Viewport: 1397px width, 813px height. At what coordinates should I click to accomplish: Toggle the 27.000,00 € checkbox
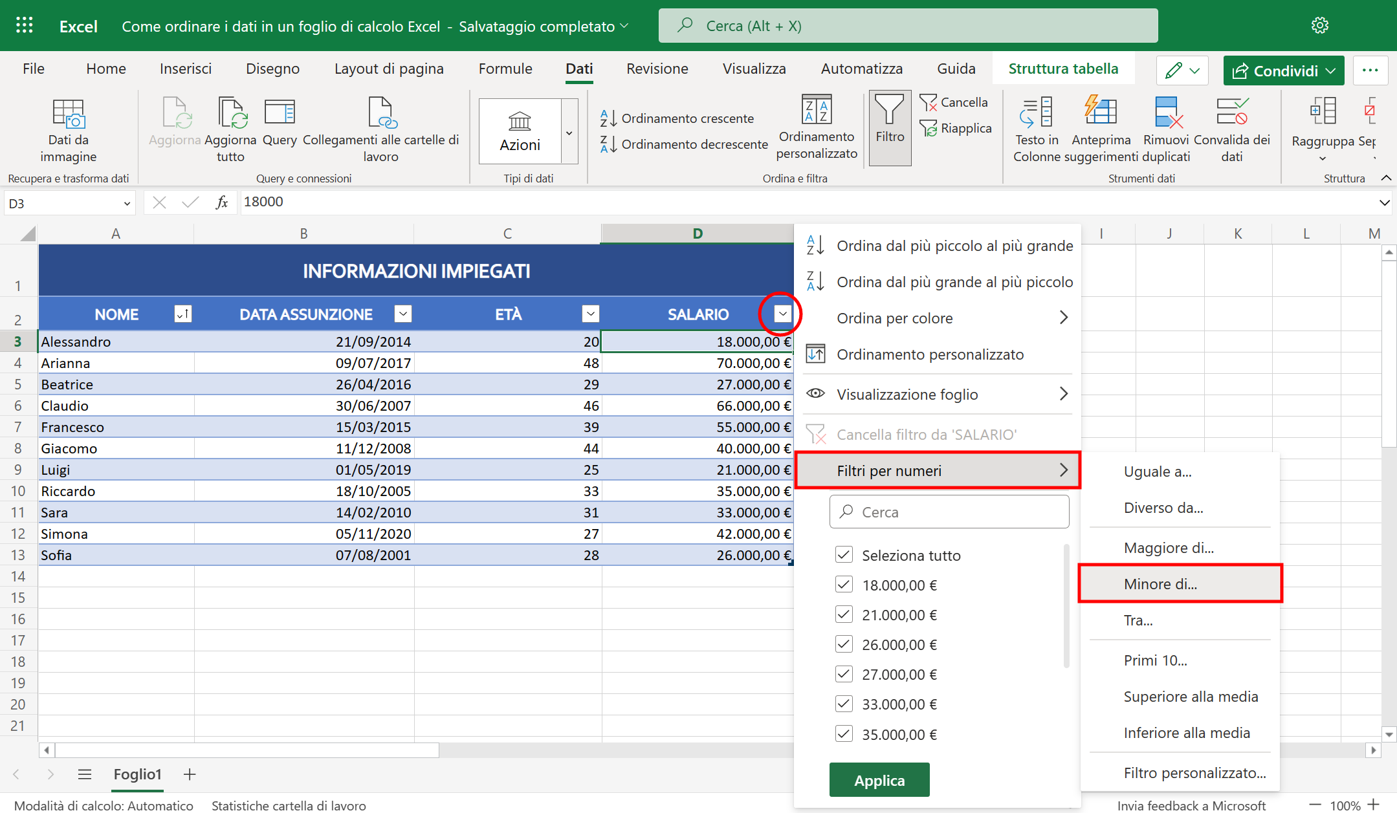point(844,674)
